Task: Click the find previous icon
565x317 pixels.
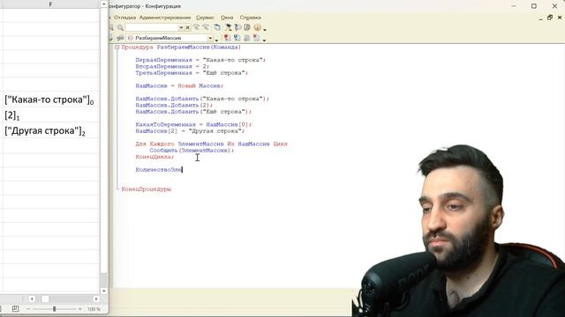Action: pyautogui.click(x=196, y=27)
